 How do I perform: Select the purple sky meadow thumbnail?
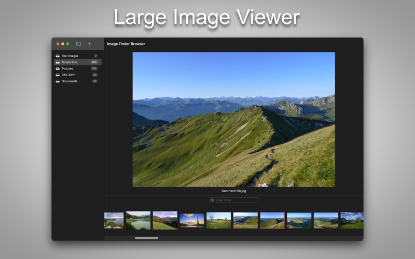165,221
